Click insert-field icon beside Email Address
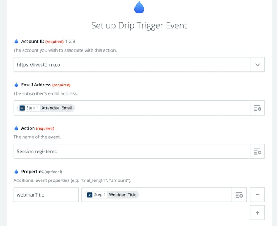Image resolution: width=277 pixels, height=226 pixels. (x=257, y=108)
